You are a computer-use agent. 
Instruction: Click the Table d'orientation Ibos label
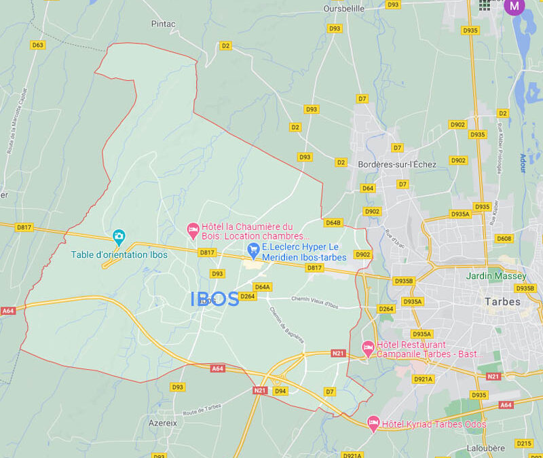(x=119, y=255)
